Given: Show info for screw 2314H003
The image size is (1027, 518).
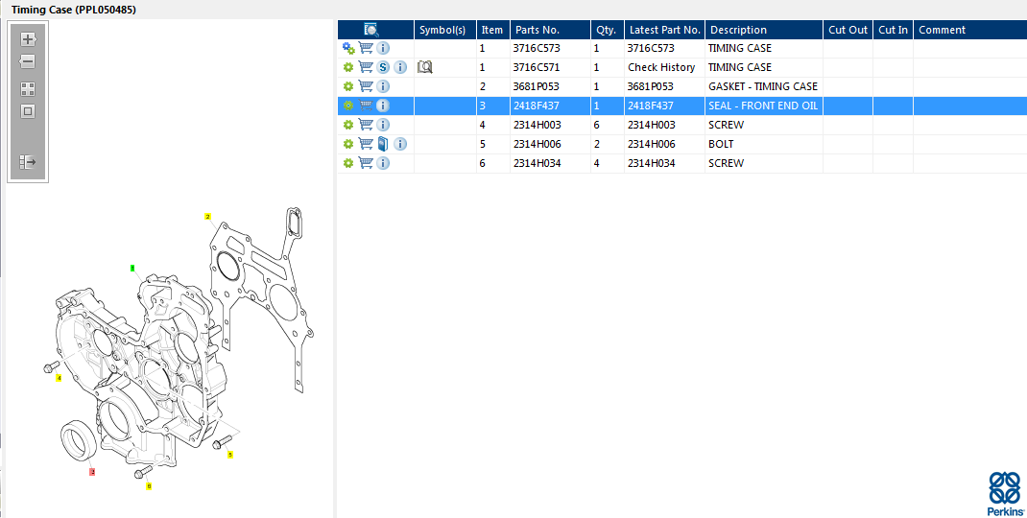Looking at the screenshot, I should 383,125.
